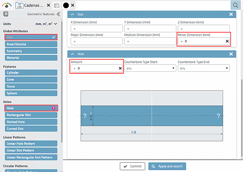243x172 pixels.
Task: Add Curved Slot feature
Action: [x=31, y=129]
